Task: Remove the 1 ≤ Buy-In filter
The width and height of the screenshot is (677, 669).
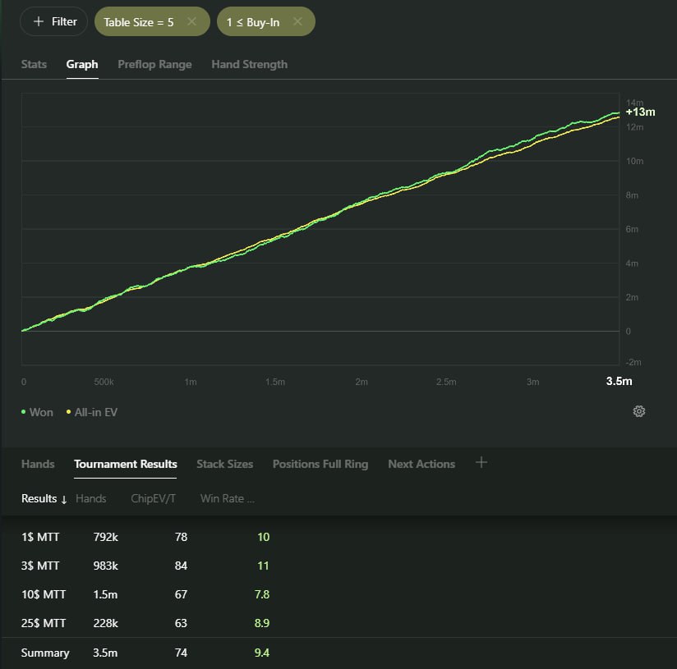Action: tap(297, 22)
